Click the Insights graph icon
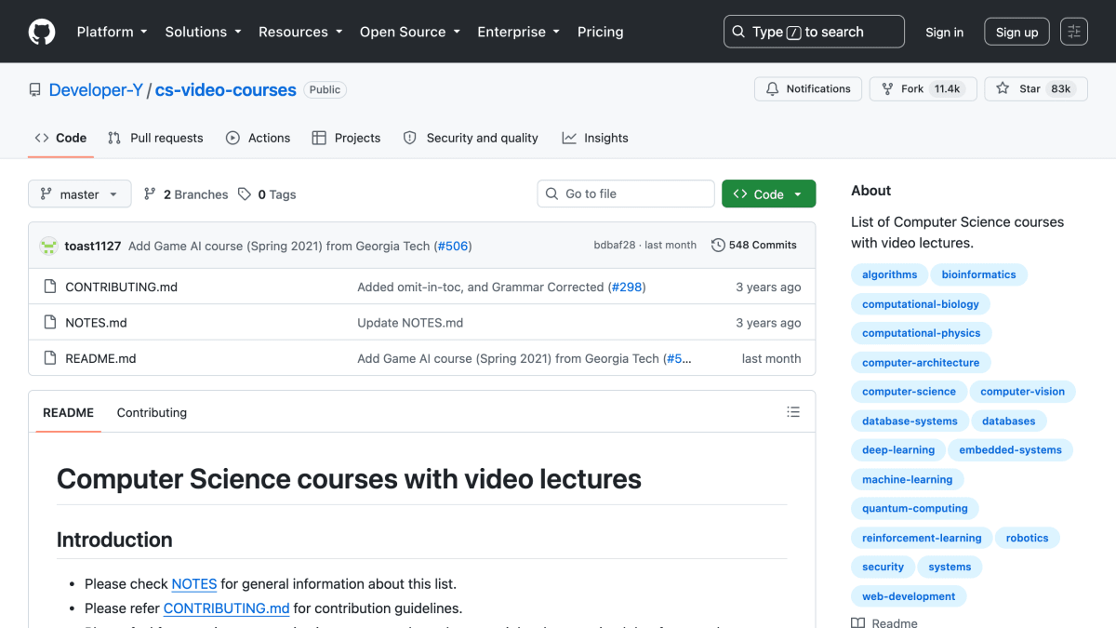Image resolution: width=1116 pixels, height=628 pixels. point(569,138)
